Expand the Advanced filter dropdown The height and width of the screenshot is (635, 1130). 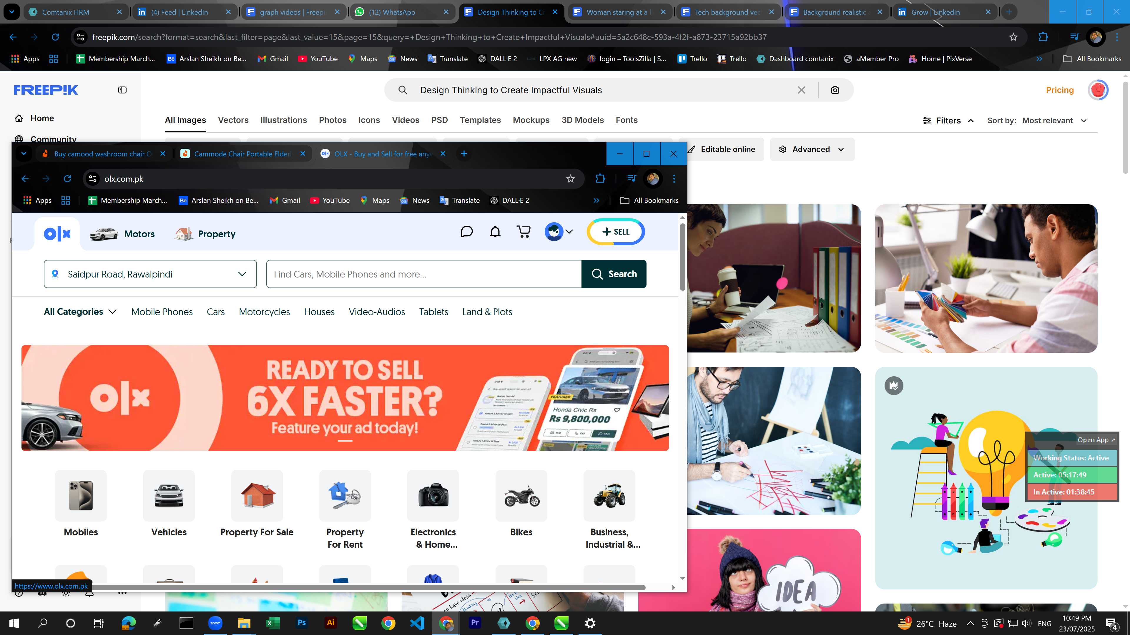click(812, 149)
